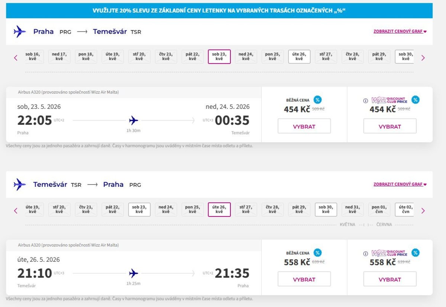The height and width of the screenshot is (307, 446).
Task: Click the percent badge next to outbound Běžná cena
Action: pos(317,100)
